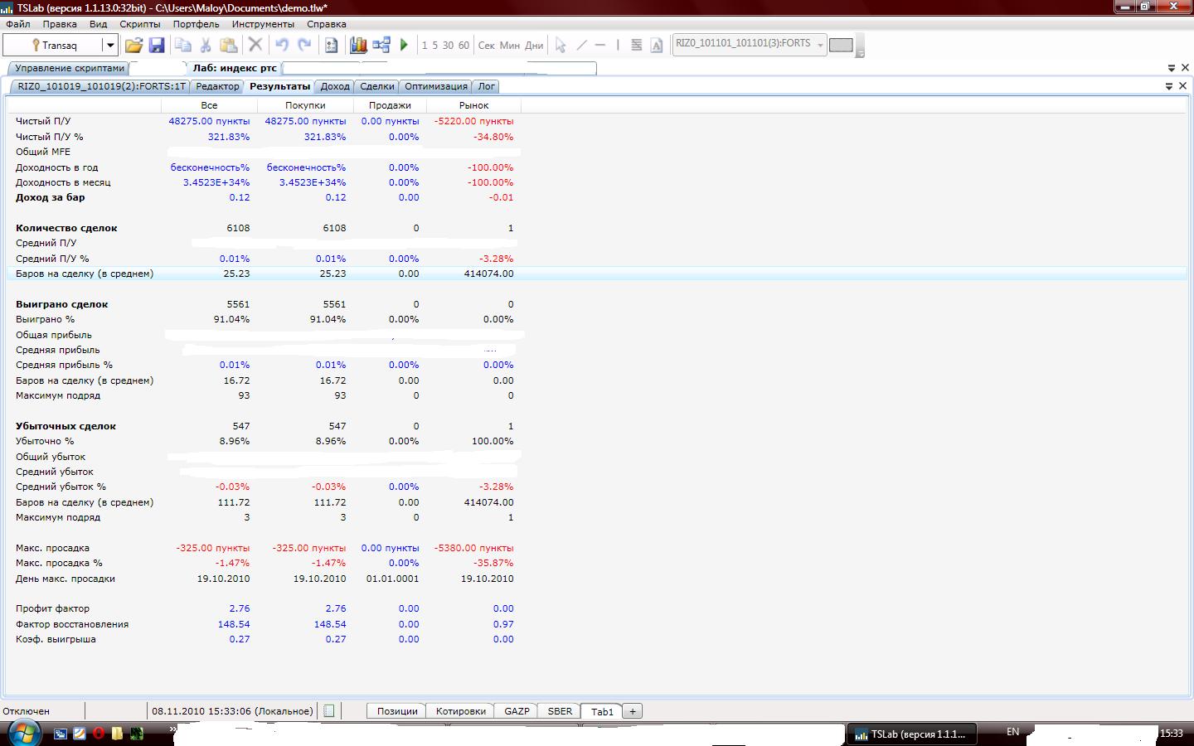Image resolution: width=1194 pixels, height=746 pixels.
Task: Open the Котировки bottom tab
Action: [460, 711]
